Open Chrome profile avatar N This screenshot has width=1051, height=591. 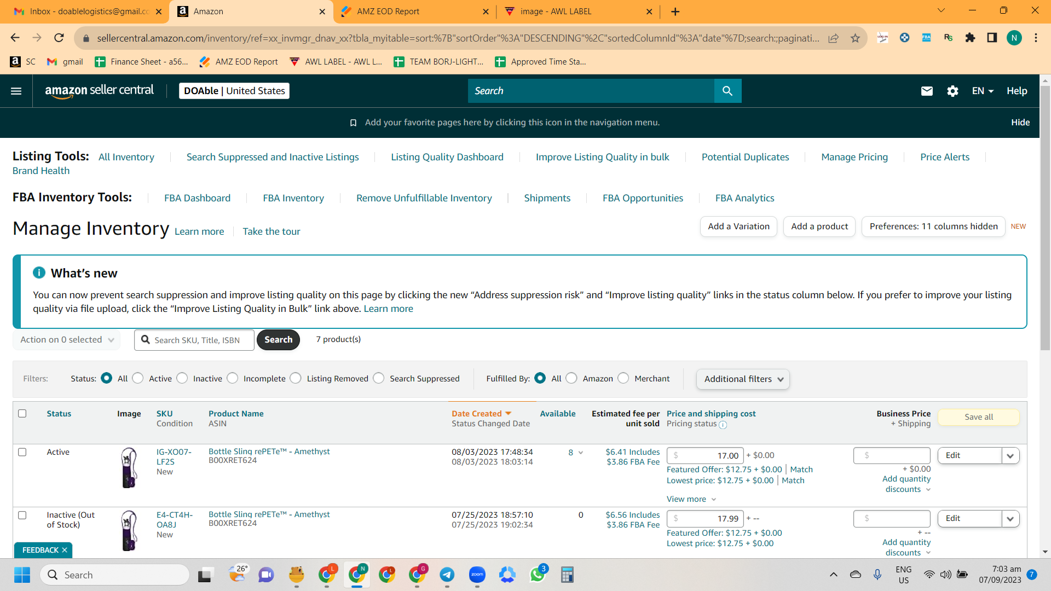1014,38
